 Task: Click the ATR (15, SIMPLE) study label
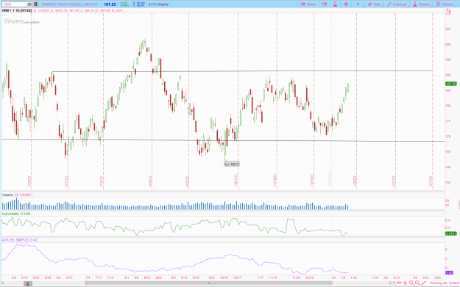coord(15,240)
